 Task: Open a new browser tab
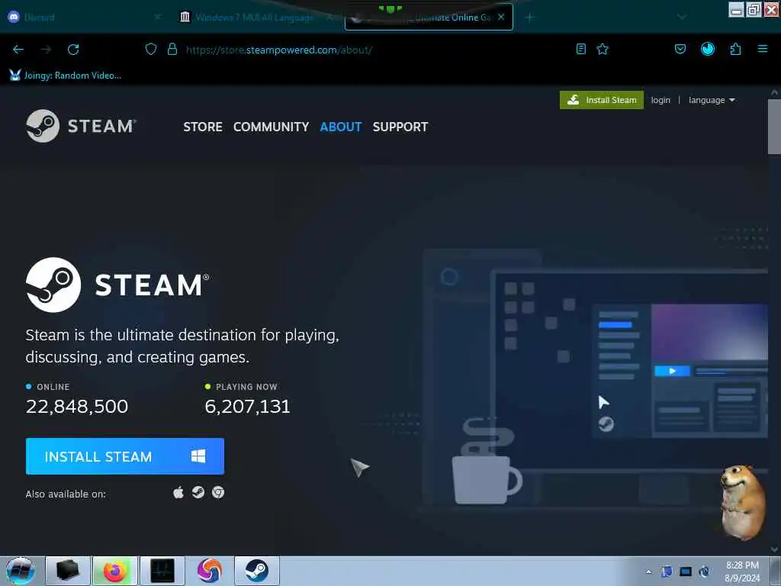click(529, 18)
